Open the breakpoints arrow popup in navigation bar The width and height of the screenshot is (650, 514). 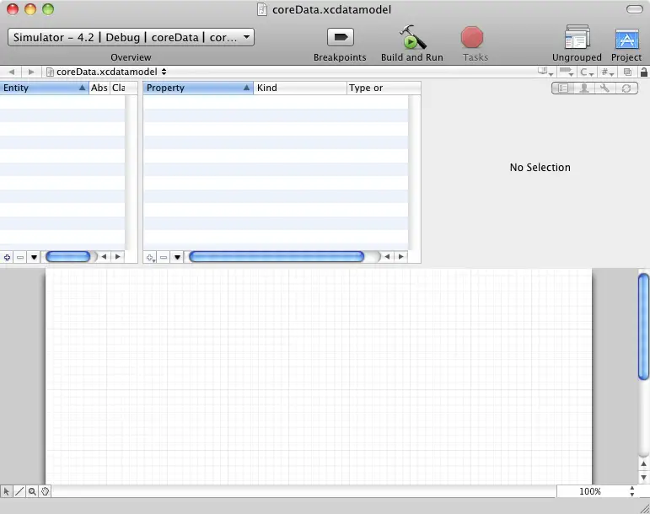[567, 72]
